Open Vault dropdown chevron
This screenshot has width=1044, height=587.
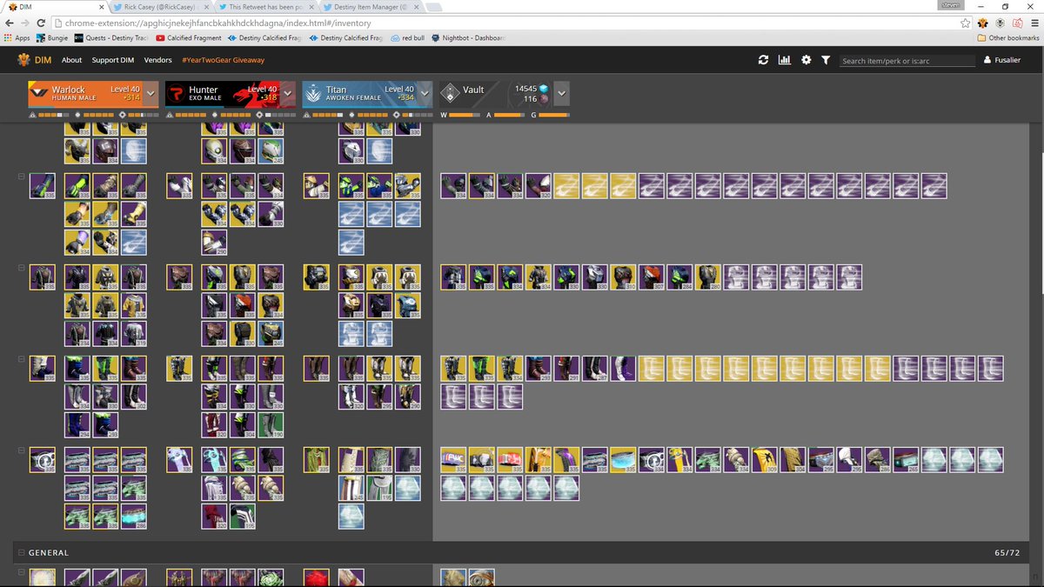click(x=562, y=94)
